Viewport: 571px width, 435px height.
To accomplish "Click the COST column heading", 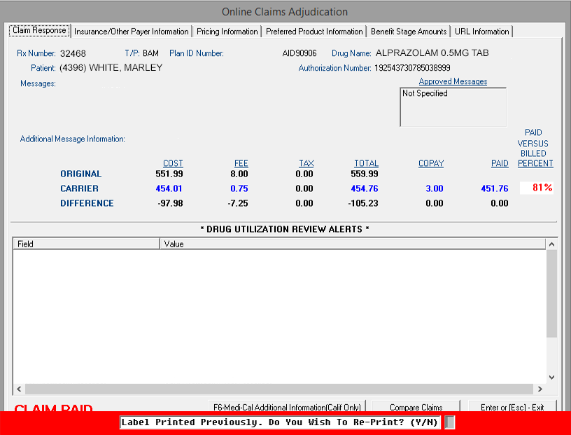I will (x=173, y=163).
